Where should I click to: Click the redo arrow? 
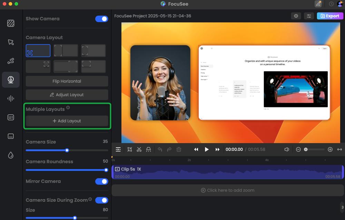click(x=169, y=149)
